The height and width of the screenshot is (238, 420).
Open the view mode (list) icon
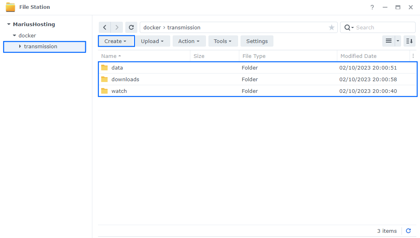tap(388, 41)
